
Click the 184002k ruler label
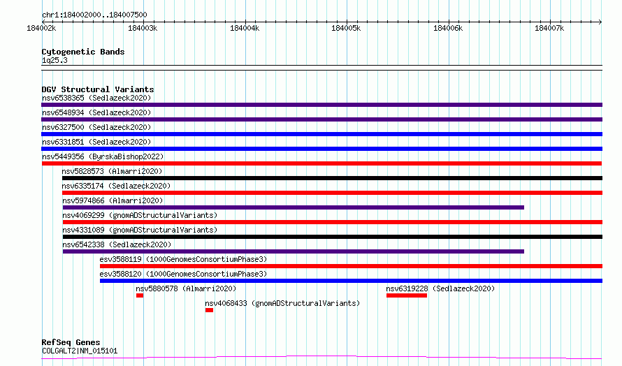41,28
